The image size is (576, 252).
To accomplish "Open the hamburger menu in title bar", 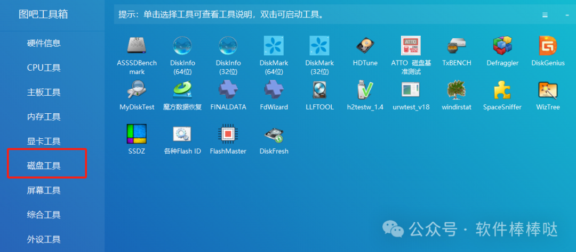I will pyautogui.click(x=545, y=15).
